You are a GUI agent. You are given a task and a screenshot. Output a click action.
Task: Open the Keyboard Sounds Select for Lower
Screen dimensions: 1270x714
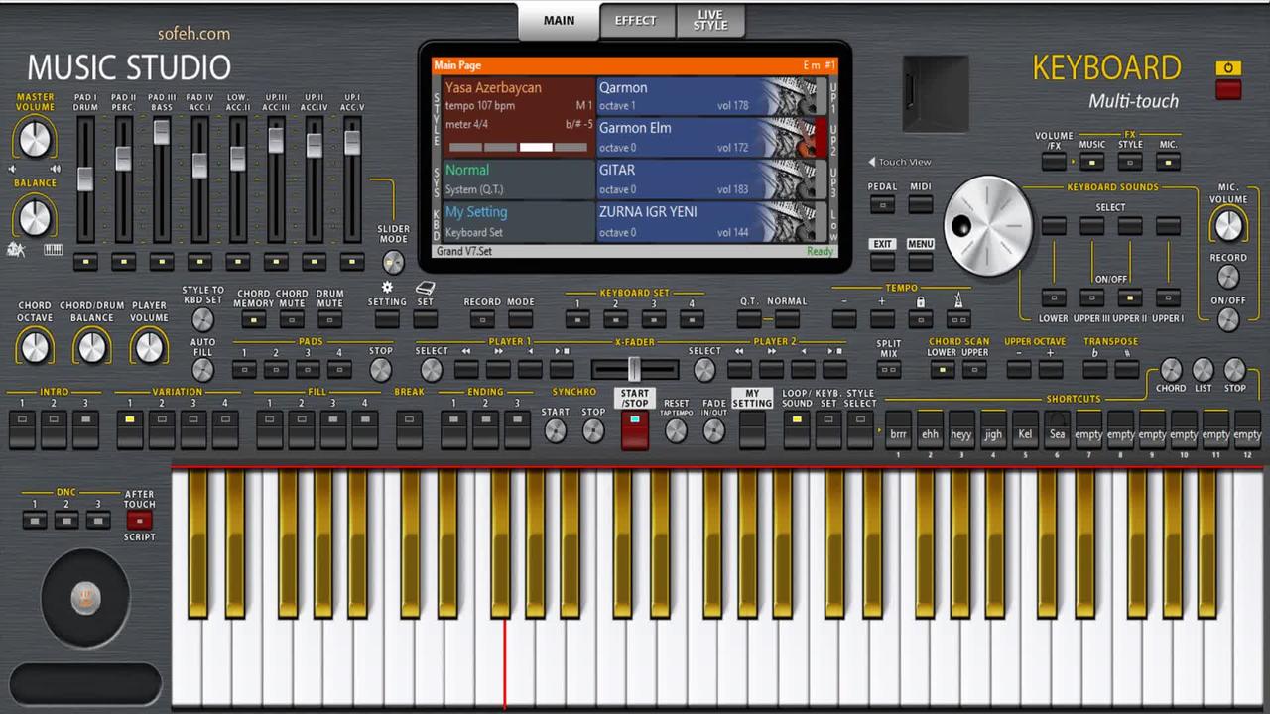coord(1054,225)
